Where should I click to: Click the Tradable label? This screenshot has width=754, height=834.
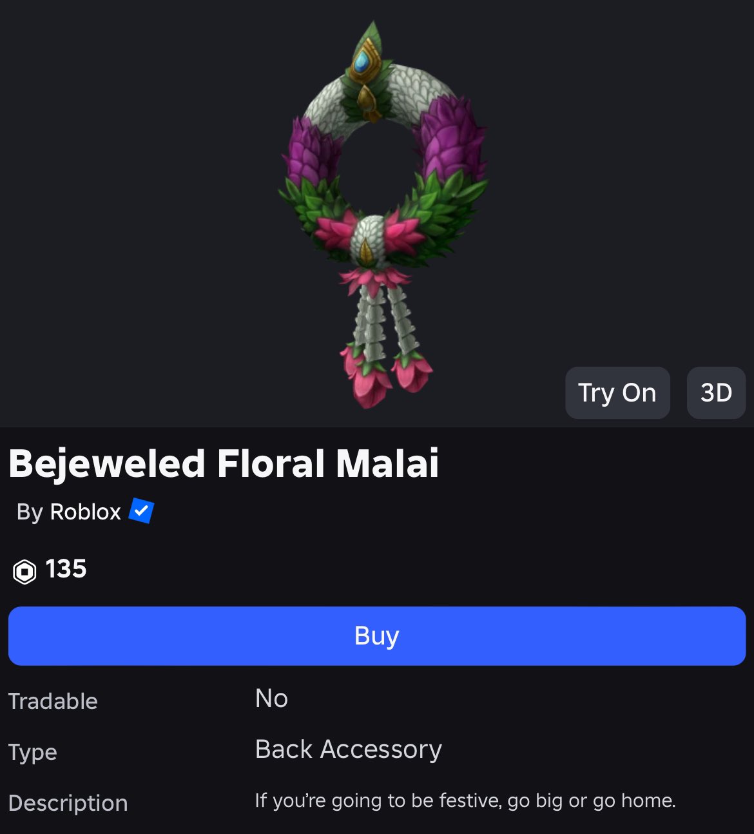[53, 701]
